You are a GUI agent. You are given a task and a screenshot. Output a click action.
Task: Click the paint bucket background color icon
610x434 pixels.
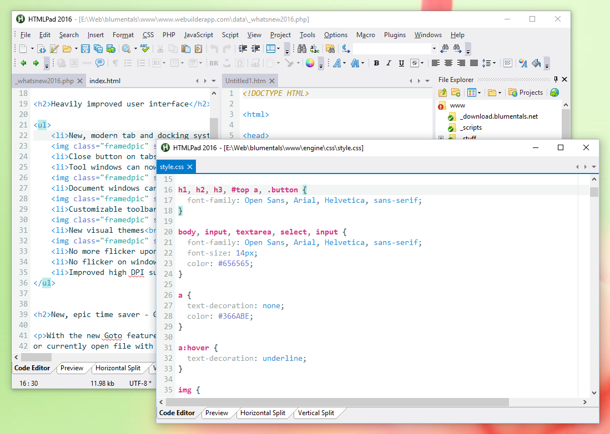click(536, 63)
